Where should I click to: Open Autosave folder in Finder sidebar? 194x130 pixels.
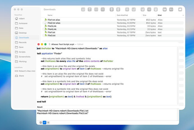coord(27,23)
